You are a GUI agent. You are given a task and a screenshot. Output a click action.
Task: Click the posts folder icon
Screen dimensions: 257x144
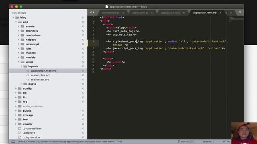point(25,84)
